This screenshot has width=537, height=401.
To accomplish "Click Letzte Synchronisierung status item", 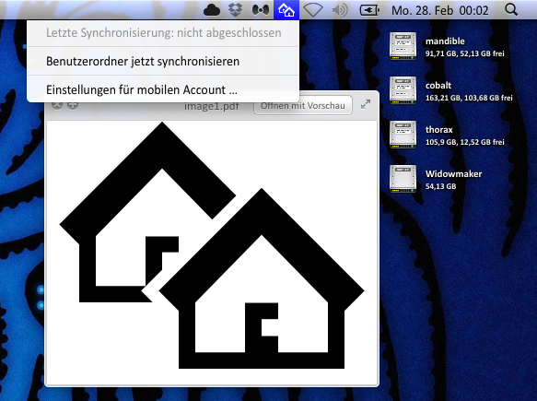I will [x=163, y=33].
